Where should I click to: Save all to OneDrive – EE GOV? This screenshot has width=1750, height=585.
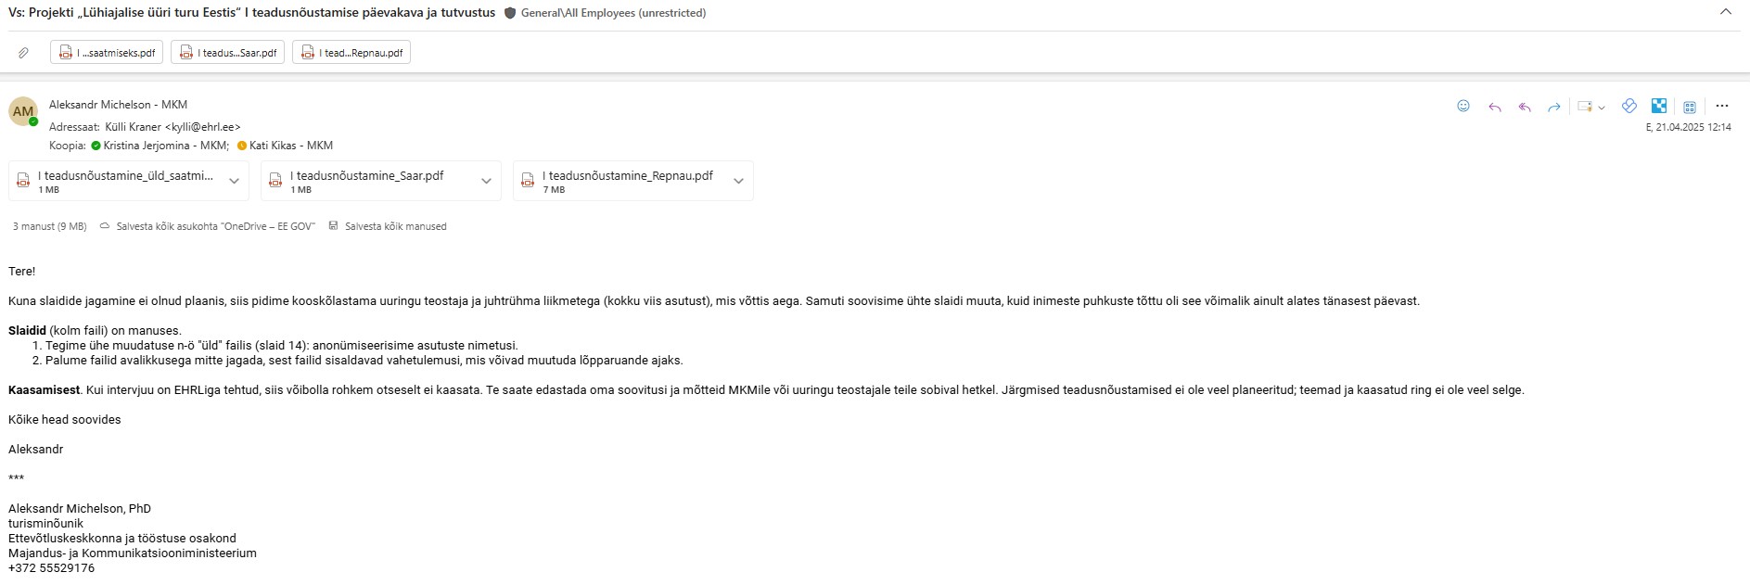[208, 226]
